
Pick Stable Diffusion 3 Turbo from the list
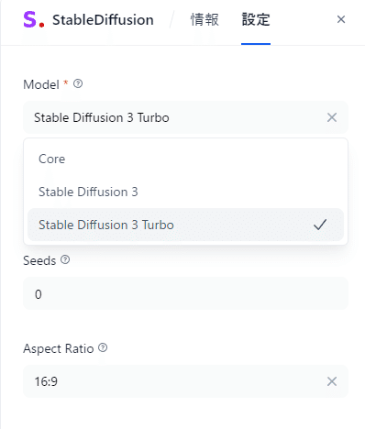pos(185,225)
